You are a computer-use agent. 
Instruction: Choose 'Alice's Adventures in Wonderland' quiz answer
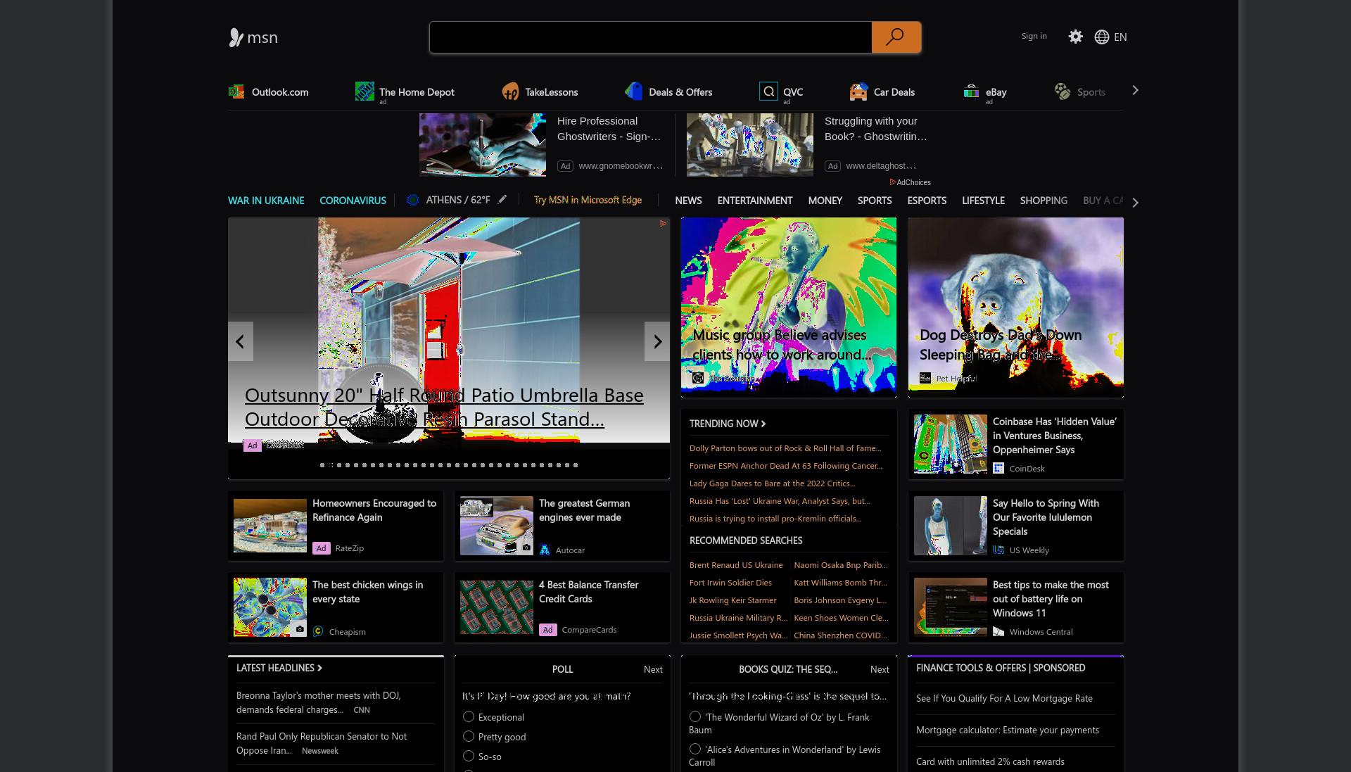(695, 749)
